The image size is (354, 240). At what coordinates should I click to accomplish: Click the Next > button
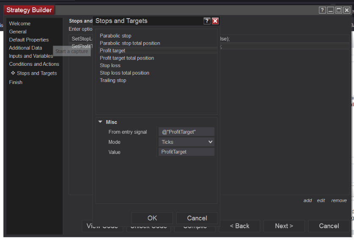point(284,226)
